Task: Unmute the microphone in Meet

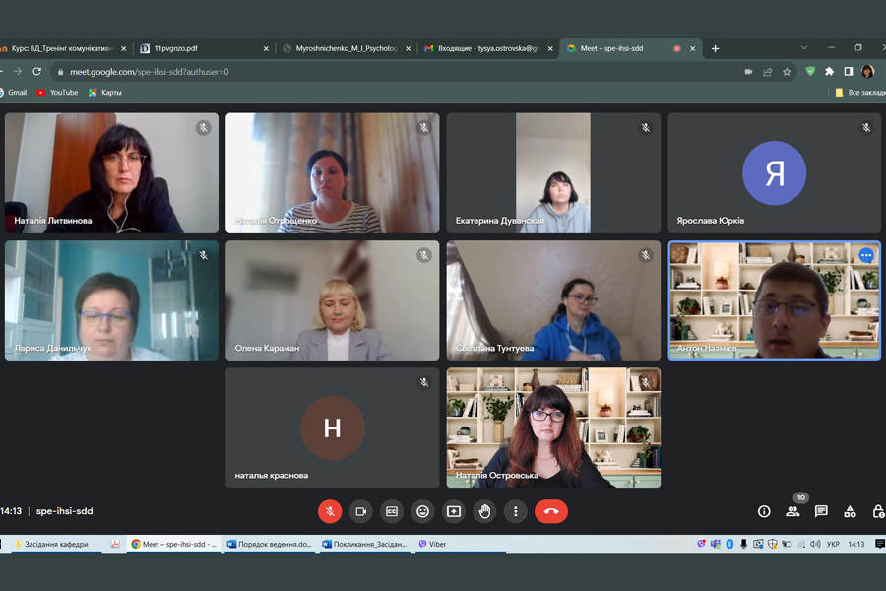Action: click(330, 511)
